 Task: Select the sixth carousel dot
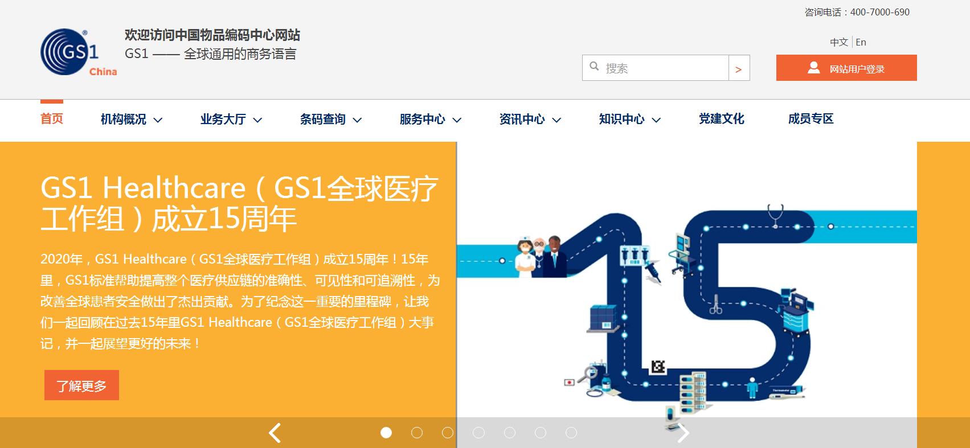(541, 433)
